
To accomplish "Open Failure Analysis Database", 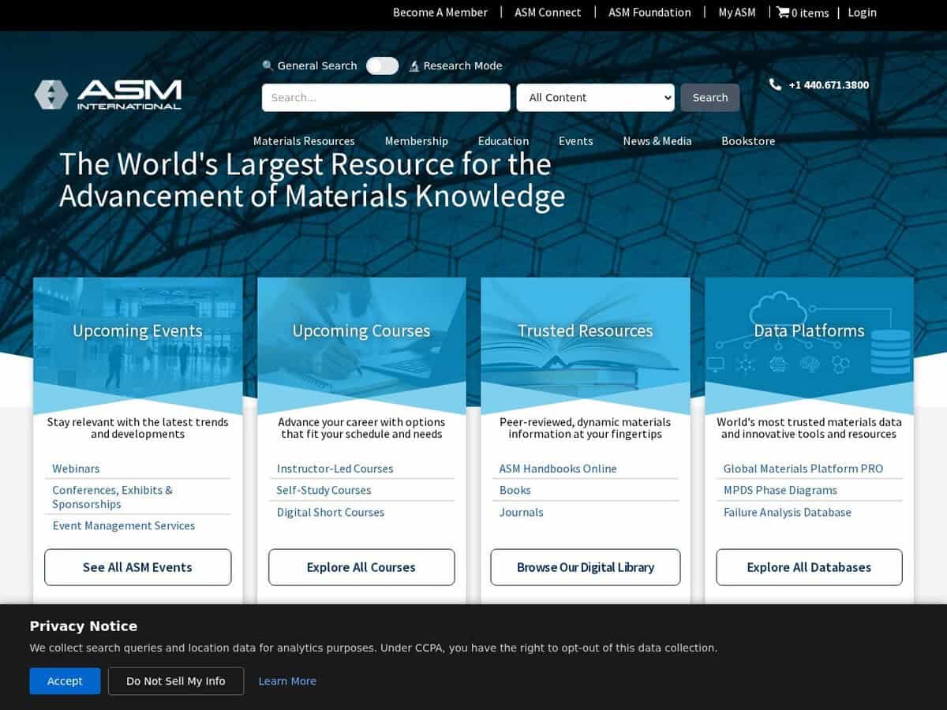I will (788, 512).
